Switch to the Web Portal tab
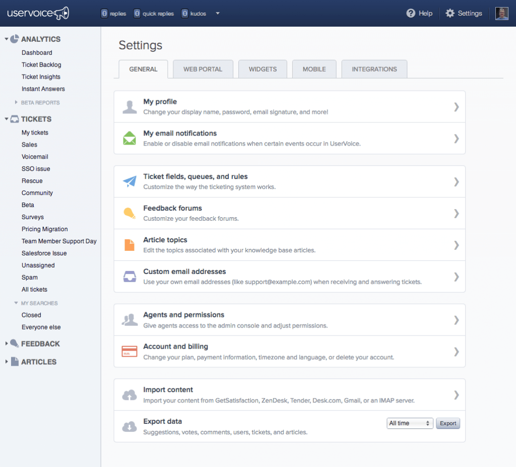Image resolution: width=516 pixels, height=467 pixels. 203,69
